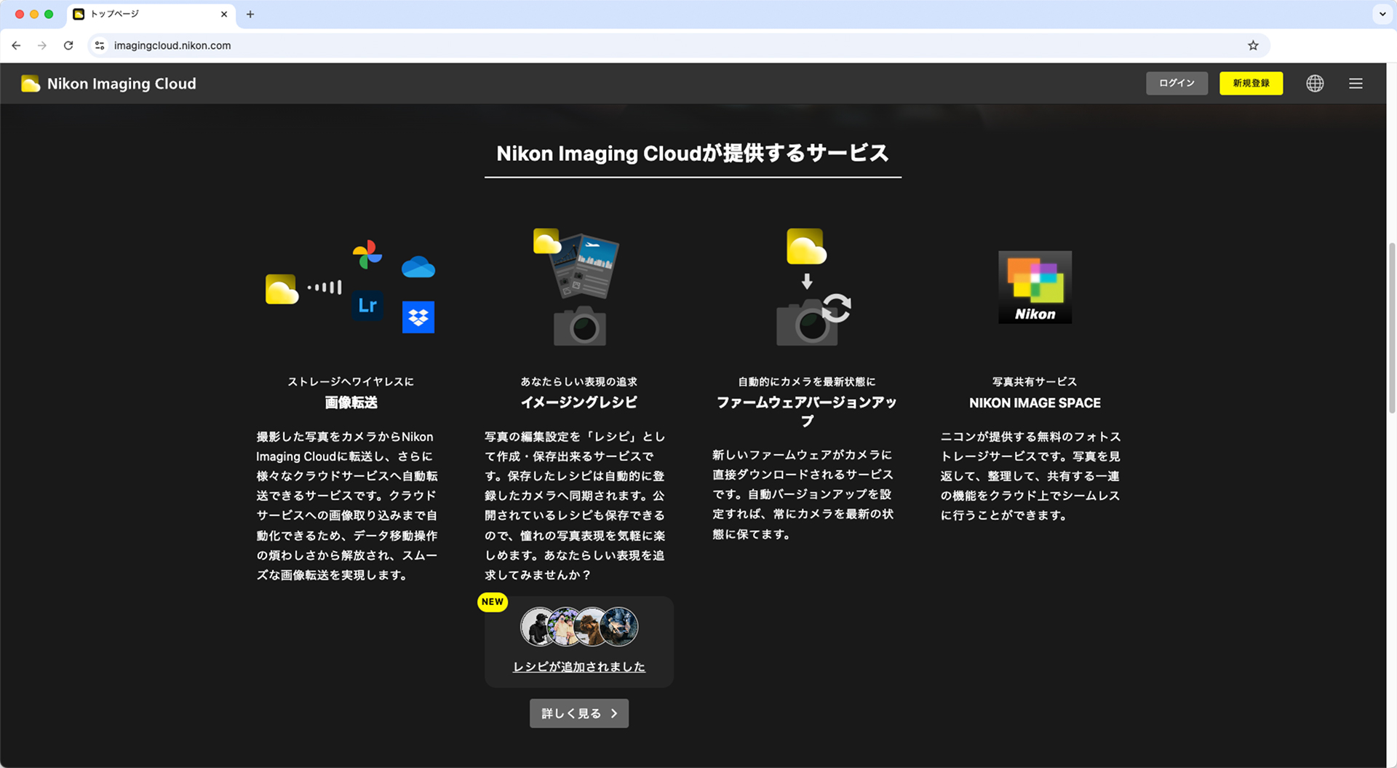Open the hamburger navigation menu
This screenshot has width=1397, height=768.
1356,83
